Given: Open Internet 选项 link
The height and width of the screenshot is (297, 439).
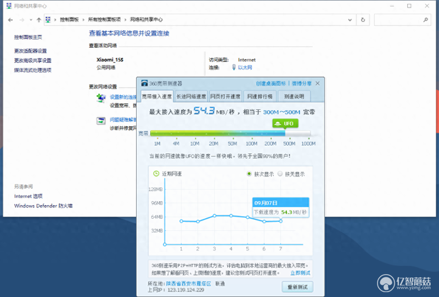Looking at the screenshot, I should (29, 196).
